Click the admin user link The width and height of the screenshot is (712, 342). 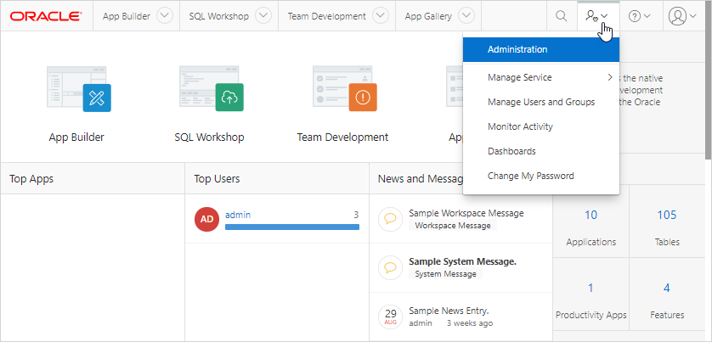(x=238, y=215)
